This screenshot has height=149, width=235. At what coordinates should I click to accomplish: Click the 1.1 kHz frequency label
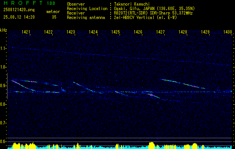click(3, 48)
